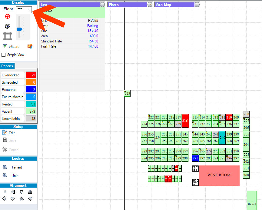Expand the Site Map panel round button
Viewport: 262px width, 210px height.
[197, 5]
